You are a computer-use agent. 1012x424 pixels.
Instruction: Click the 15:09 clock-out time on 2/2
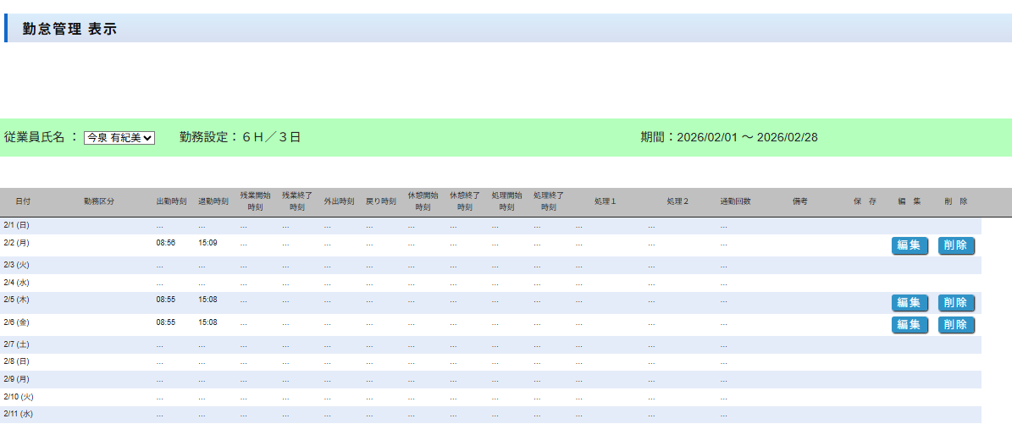pos(207,243)
